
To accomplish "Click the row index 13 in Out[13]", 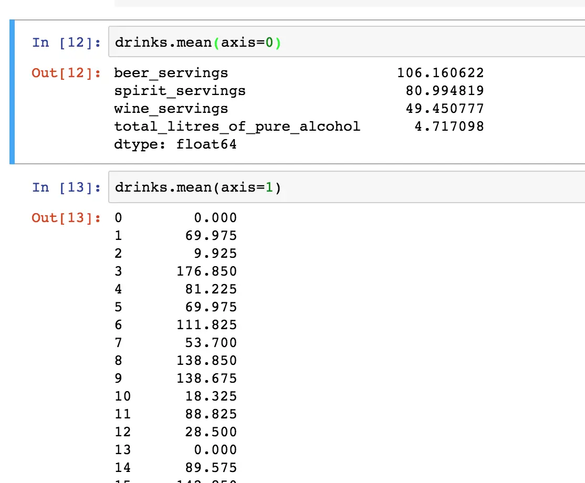I will 123,450.
